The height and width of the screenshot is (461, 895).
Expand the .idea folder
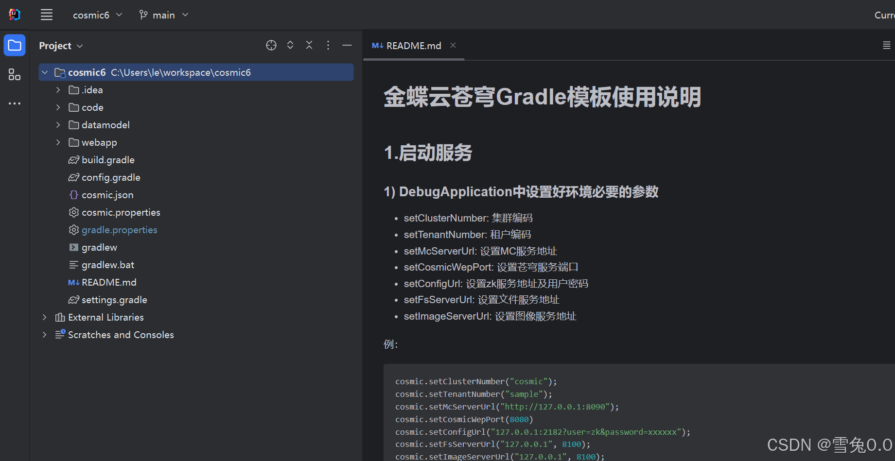tap(58, 90)
